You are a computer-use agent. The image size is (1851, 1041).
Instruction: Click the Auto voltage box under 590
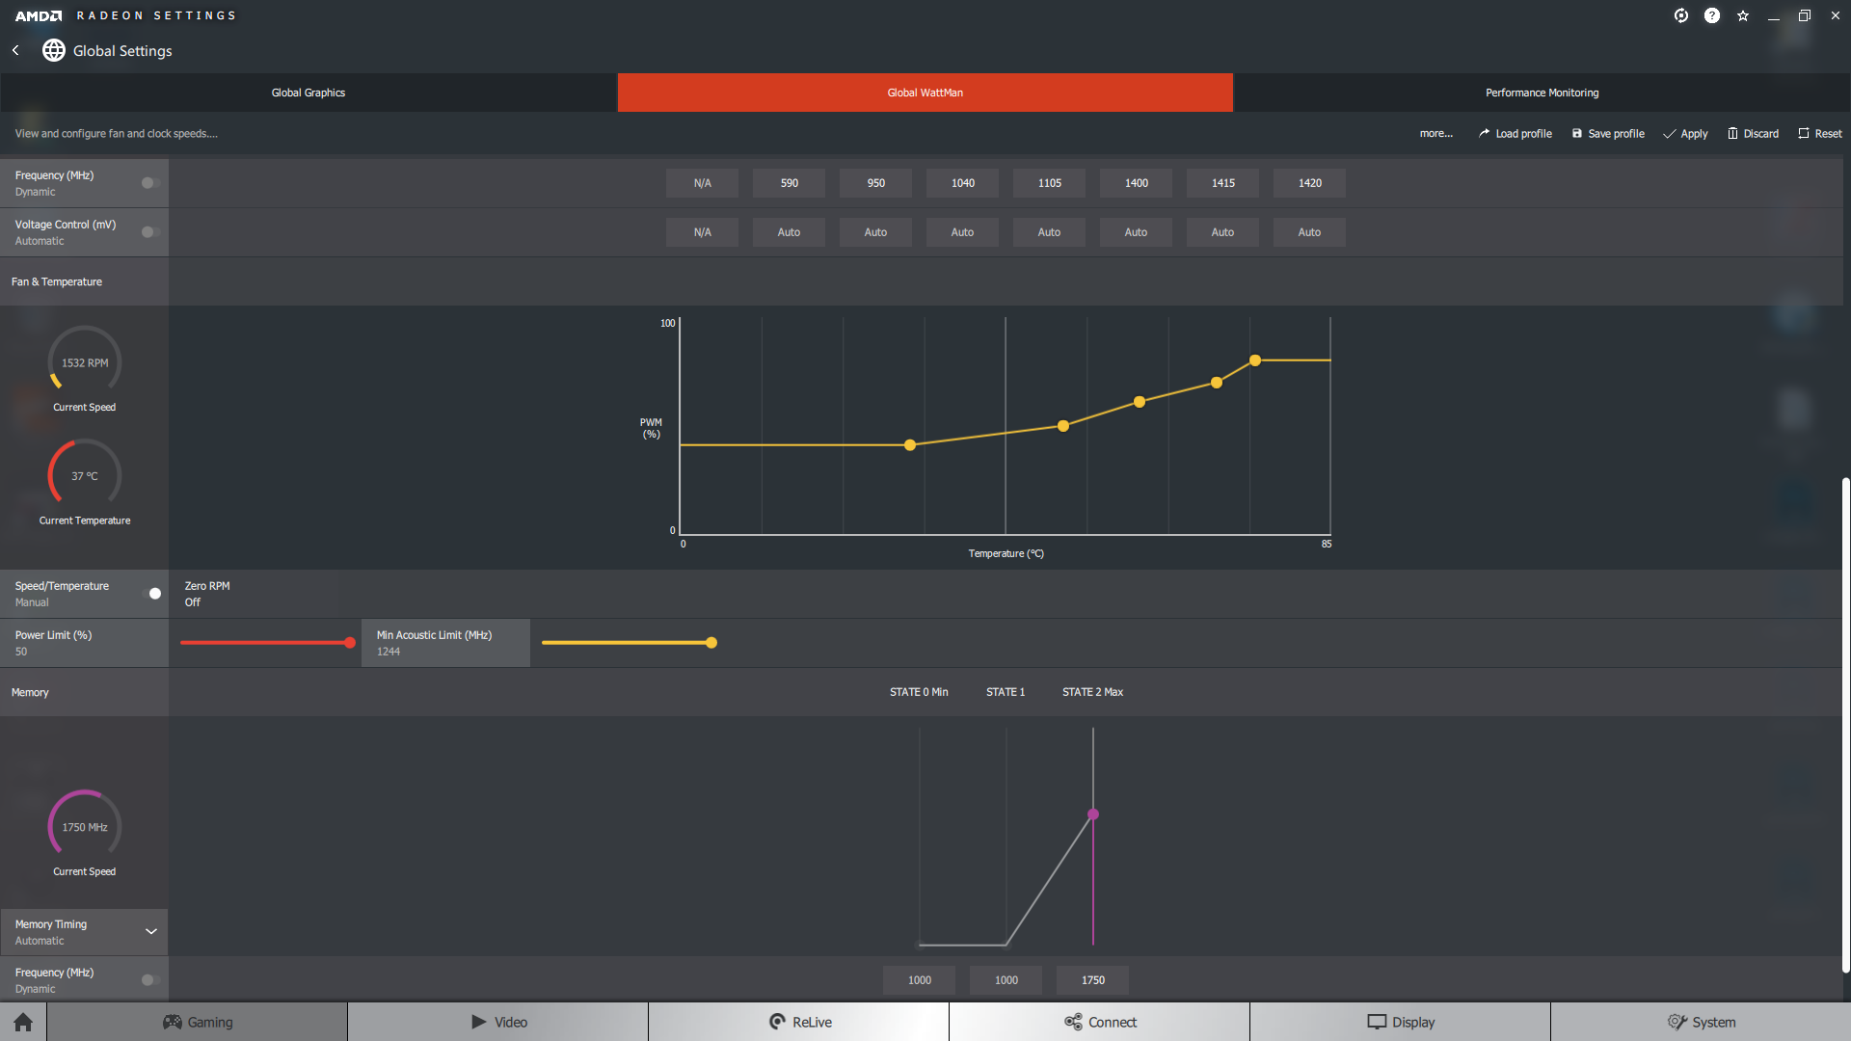[789, 232]
